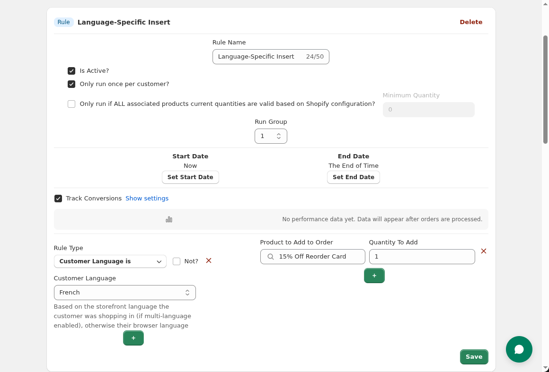549x372 pixels.
Task: Click the green plus to add another product
Action: (374, 276)
